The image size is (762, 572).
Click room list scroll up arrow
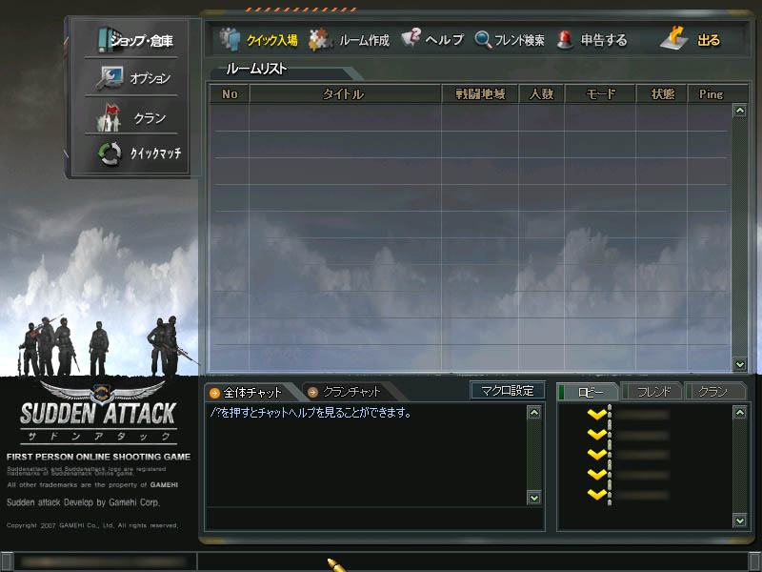pyautogui.click(x=740, y=111)
